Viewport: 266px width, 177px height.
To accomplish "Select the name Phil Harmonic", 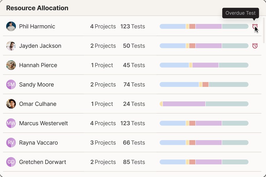I will pyautogui.click(x=37, y=27).
